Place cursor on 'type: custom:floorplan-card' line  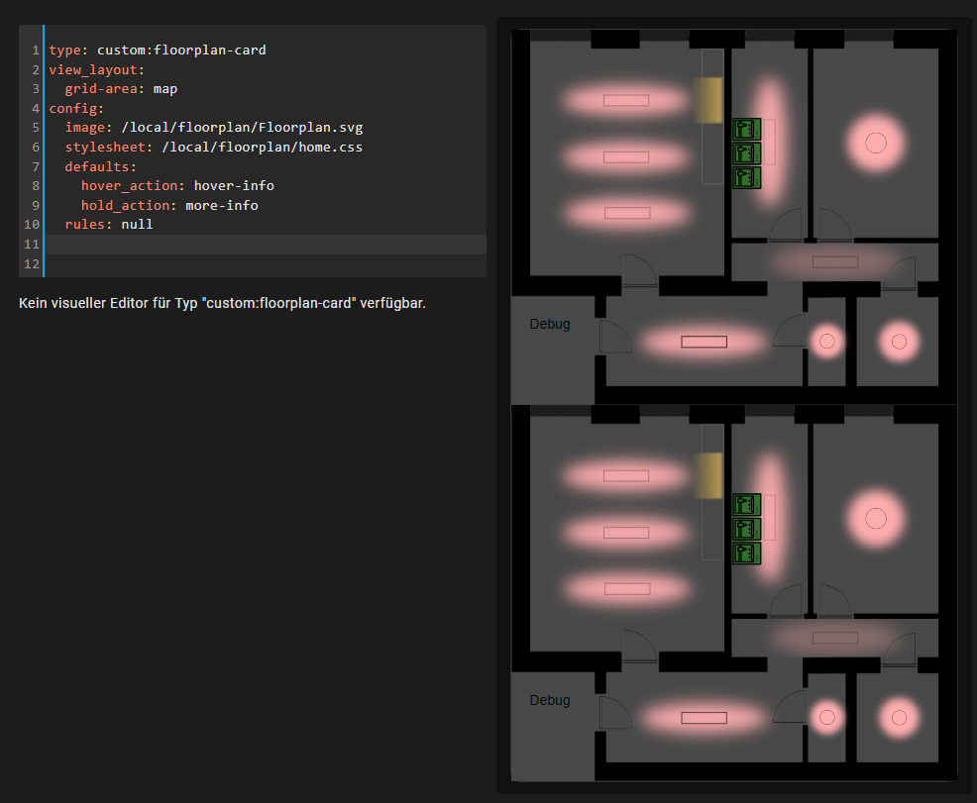(265, 50)
